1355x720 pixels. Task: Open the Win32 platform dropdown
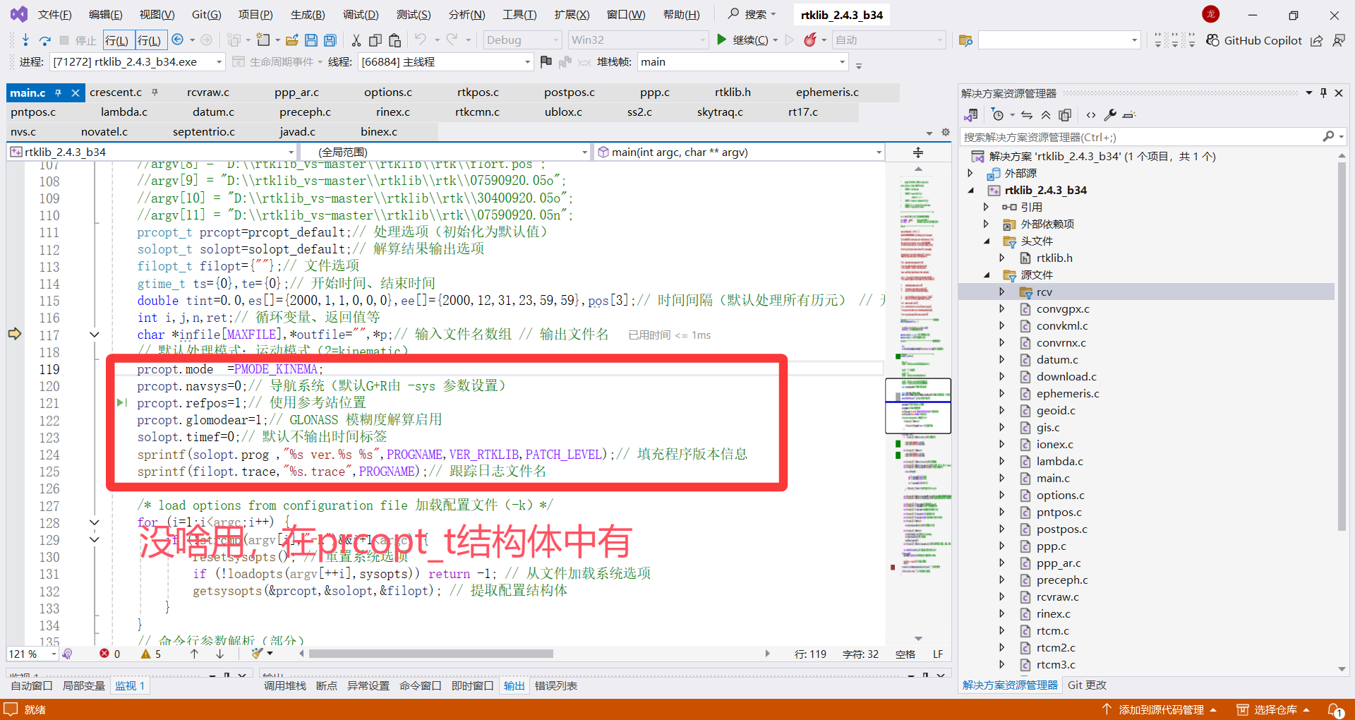click(639, 40)
